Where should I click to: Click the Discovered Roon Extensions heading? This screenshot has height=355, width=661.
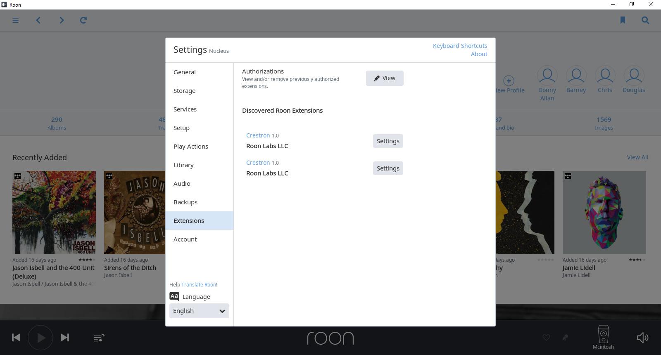click(283, 111)
